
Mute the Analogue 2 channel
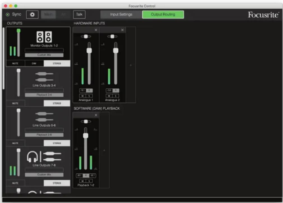tap(109, 96)
